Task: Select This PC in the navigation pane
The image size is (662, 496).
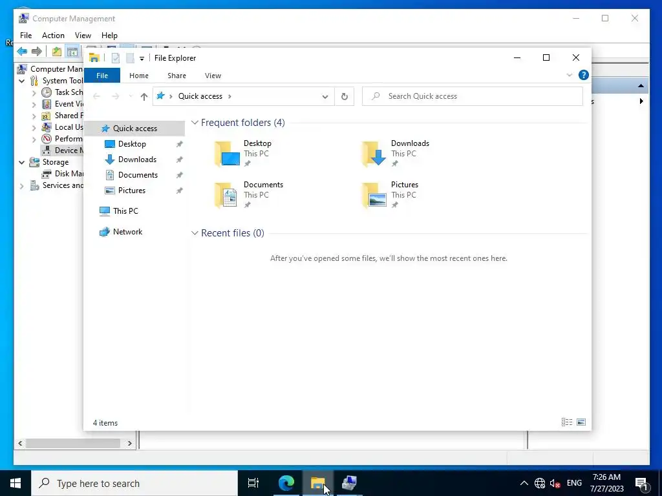Action: (125, 211)
